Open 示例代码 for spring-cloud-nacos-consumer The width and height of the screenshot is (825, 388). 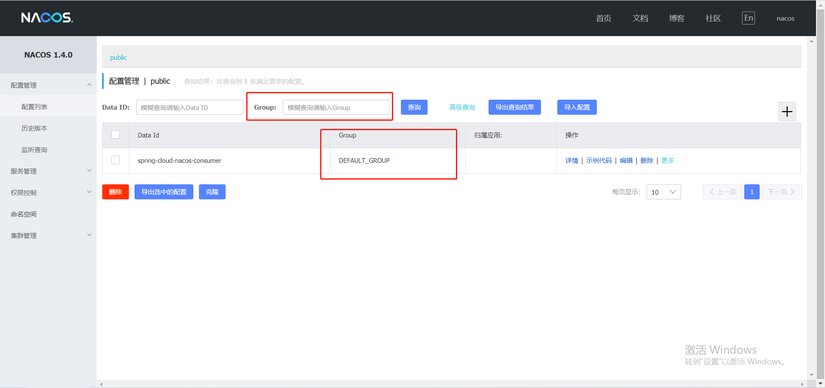click(x=599, y=161)
